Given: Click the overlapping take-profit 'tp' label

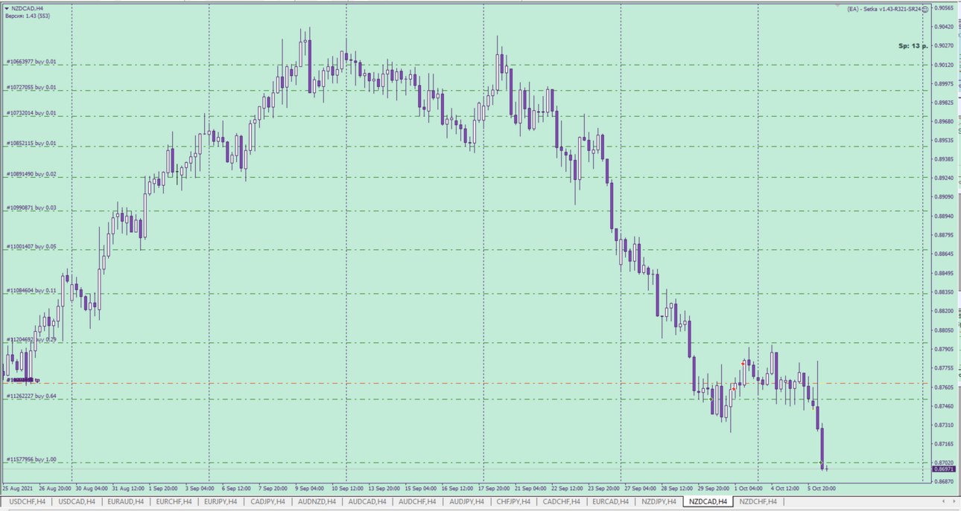Looking at the screenshot, I should (23, 381).
